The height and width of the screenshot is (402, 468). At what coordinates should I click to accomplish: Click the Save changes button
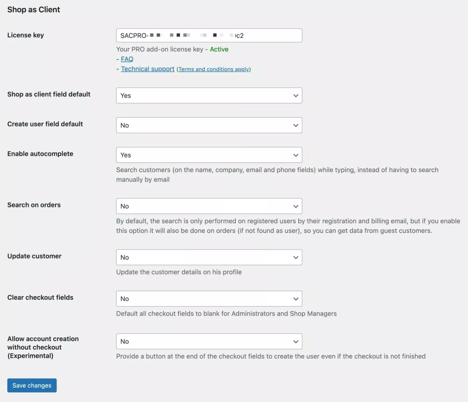click(x=32, y=386)
